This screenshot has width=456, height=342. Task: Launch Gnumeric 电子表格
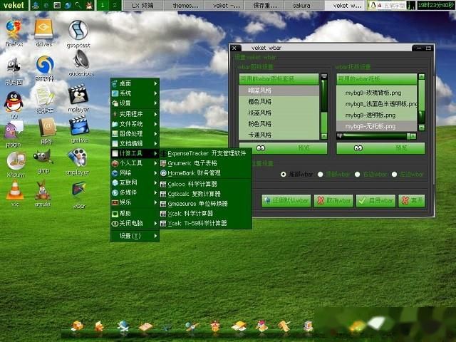205,163
